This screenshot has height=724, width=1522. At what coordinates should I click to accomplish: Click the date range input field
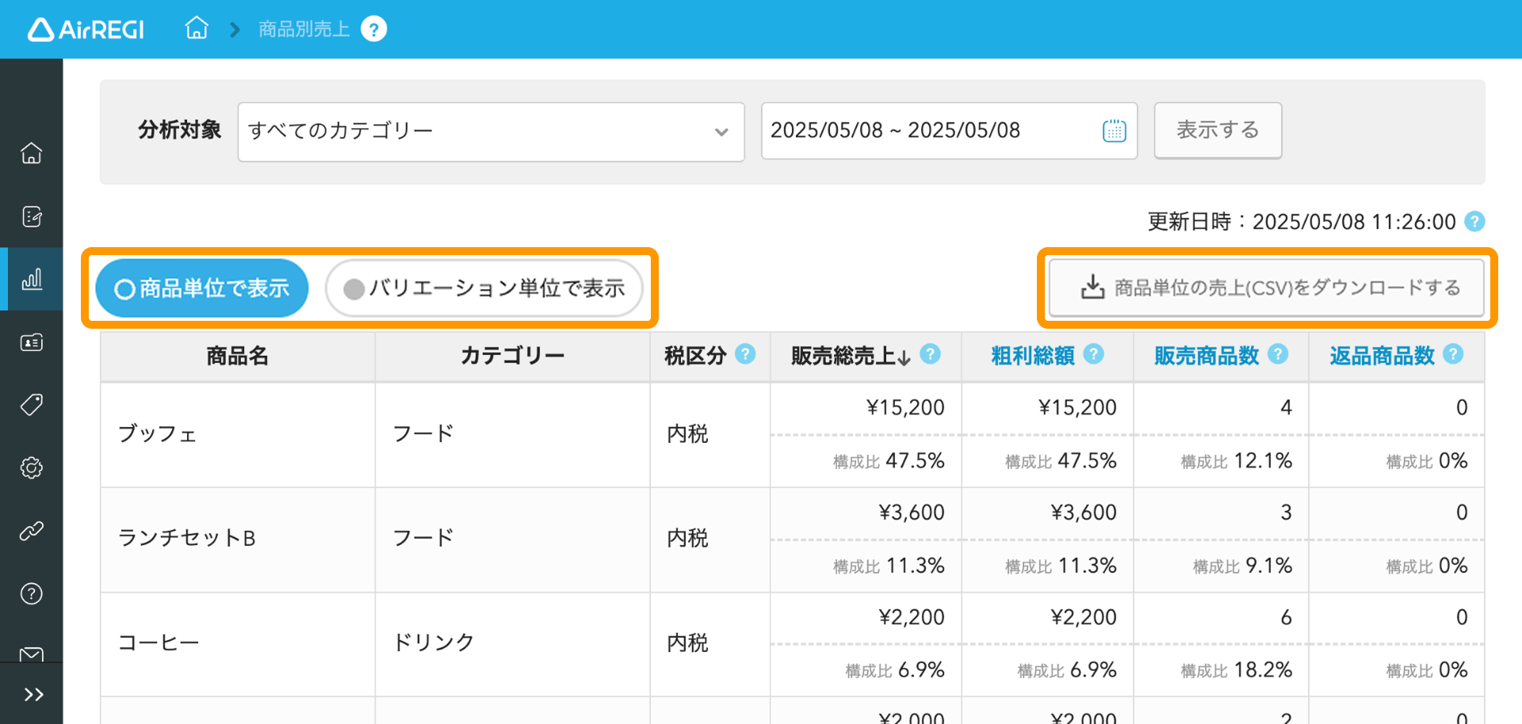(x=949, y=131)
